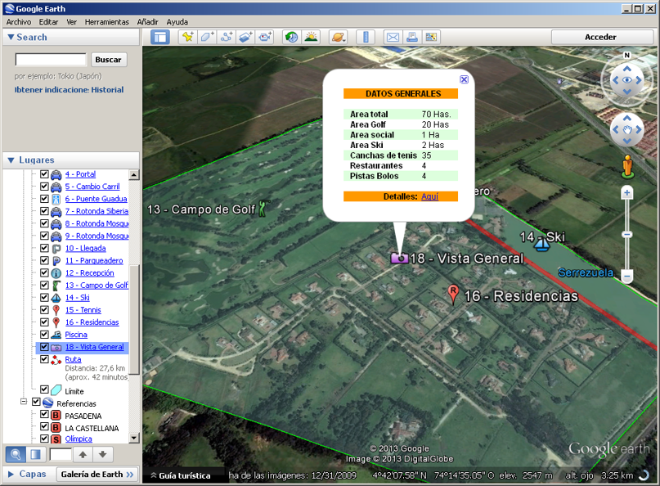Expand the Capas panel
Viewport: 660px width, 486px height.
pos(11,475)
